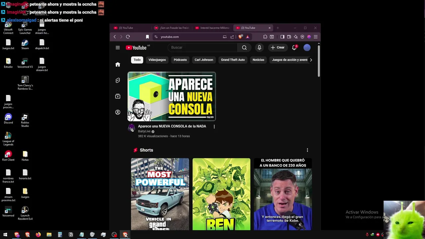Select the Steam desktop shortcut
This screenshot has height=239, width=425.
(25, 44)
